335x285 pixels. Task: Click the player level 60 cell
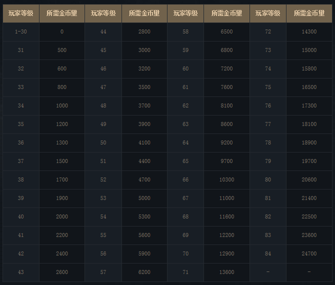coord(185,68)
